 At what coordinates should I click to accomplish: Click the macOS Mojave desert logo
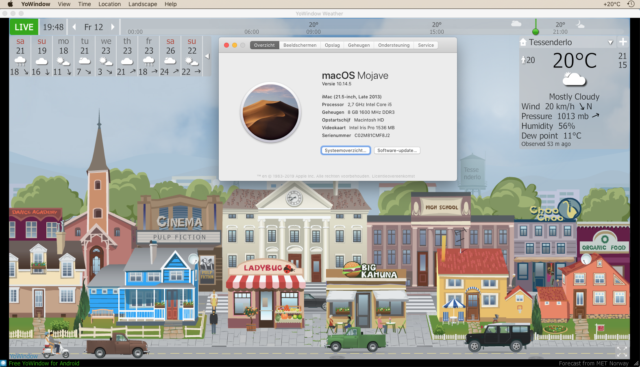[x=271, y=112]
